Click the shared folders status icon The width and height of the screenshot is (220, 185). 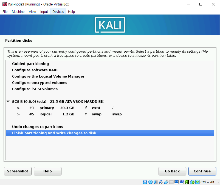(171, 182)
